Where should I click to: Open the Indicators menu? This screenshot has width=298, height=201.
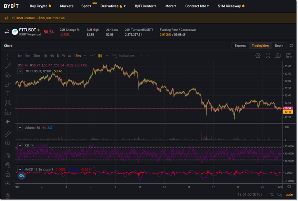click(123, 56)
